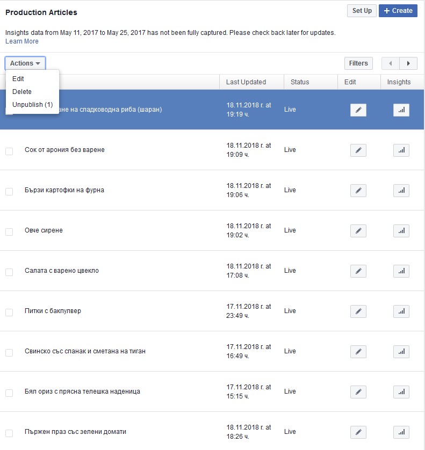Edit pencil for Салата с варено цвекло
The image size is (425, 450).
click(x=358, y=271)
